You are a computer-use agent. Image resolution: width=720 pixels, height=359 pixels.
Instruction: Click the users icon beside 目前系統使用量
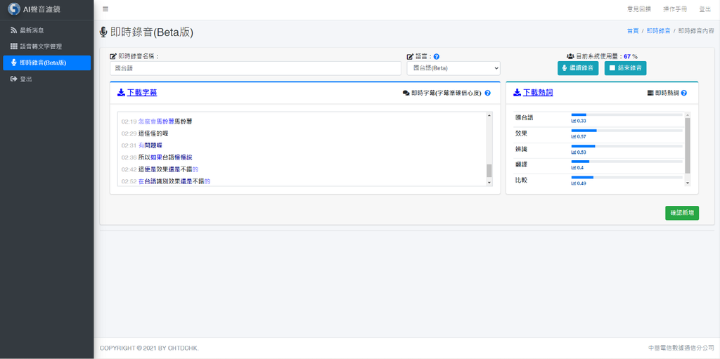(570, 56)
